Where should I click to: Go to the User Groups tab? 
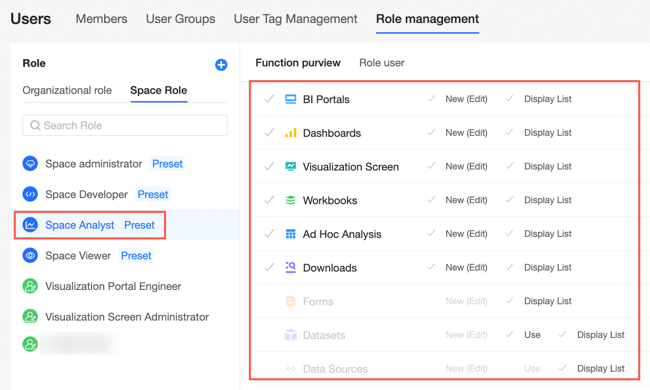tap(180, 19)
